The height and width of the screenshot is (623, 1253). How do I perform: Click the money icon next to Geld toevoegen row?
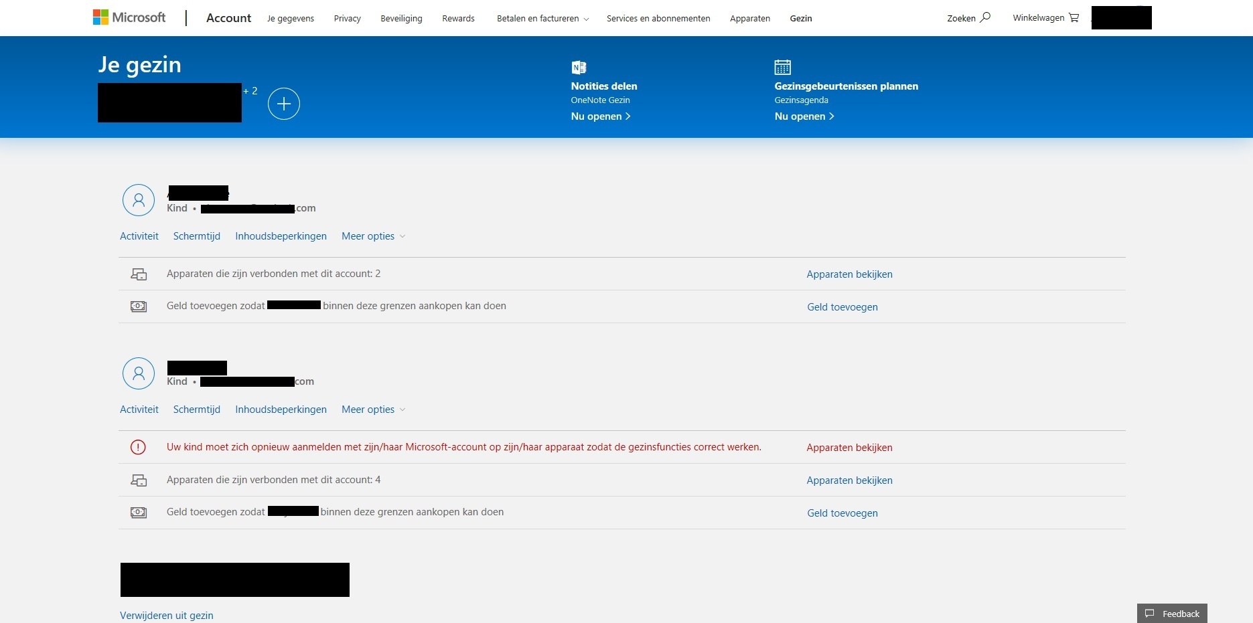pos(139,306)
